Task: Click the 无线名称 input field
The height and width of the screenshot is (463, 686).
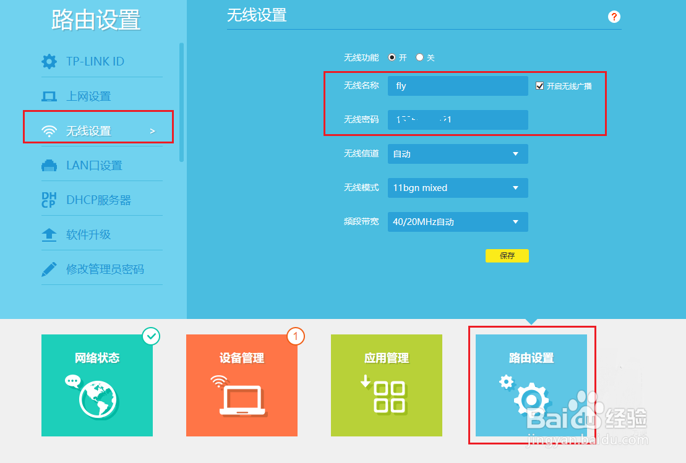Action: (x=458, y=85)
